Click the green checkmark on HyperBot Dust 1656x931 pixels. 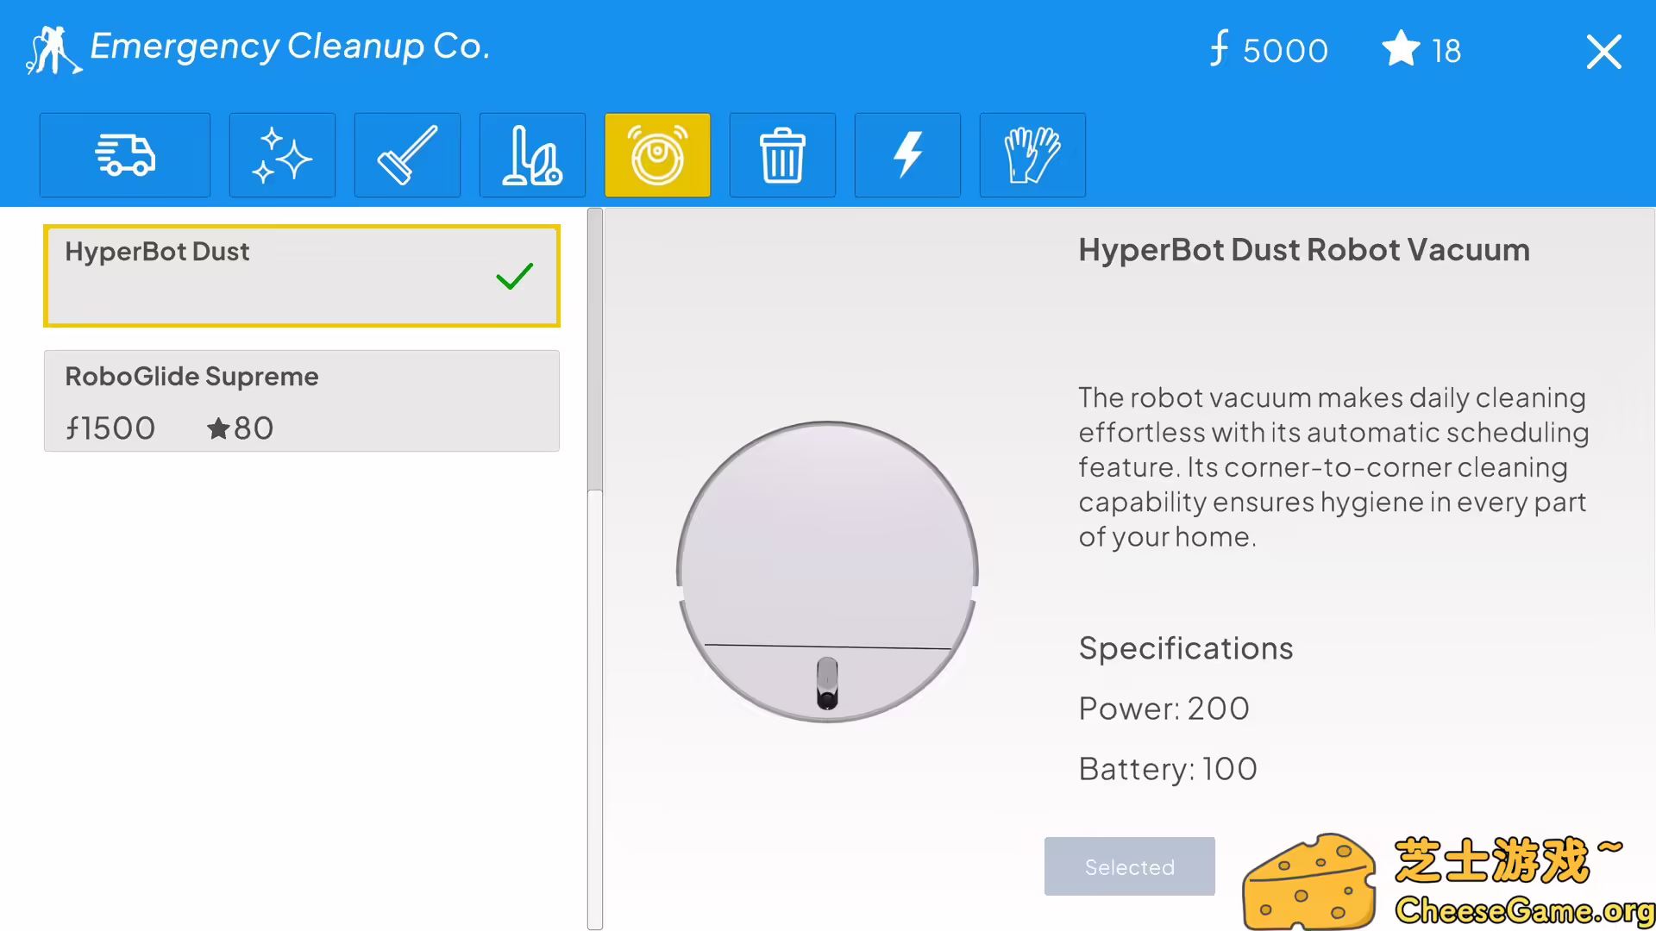pyautogui.click(x=515, y=276)
